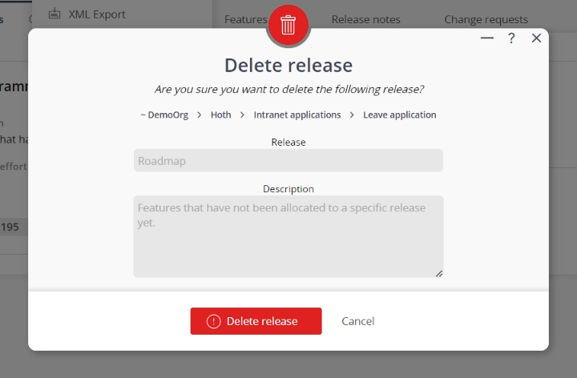The width and height of the screenshot is (577, 378).
Task: Click the confirmation question text
Action: (x=288, y=90)
